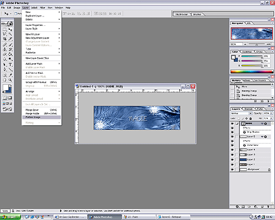Switch to the Channels tab
Viewport: 275px width, 220px height.
pos(249,109)
